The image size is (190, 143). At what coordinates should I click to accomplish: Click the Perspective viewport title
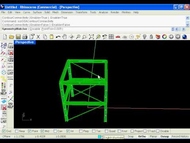25,42
